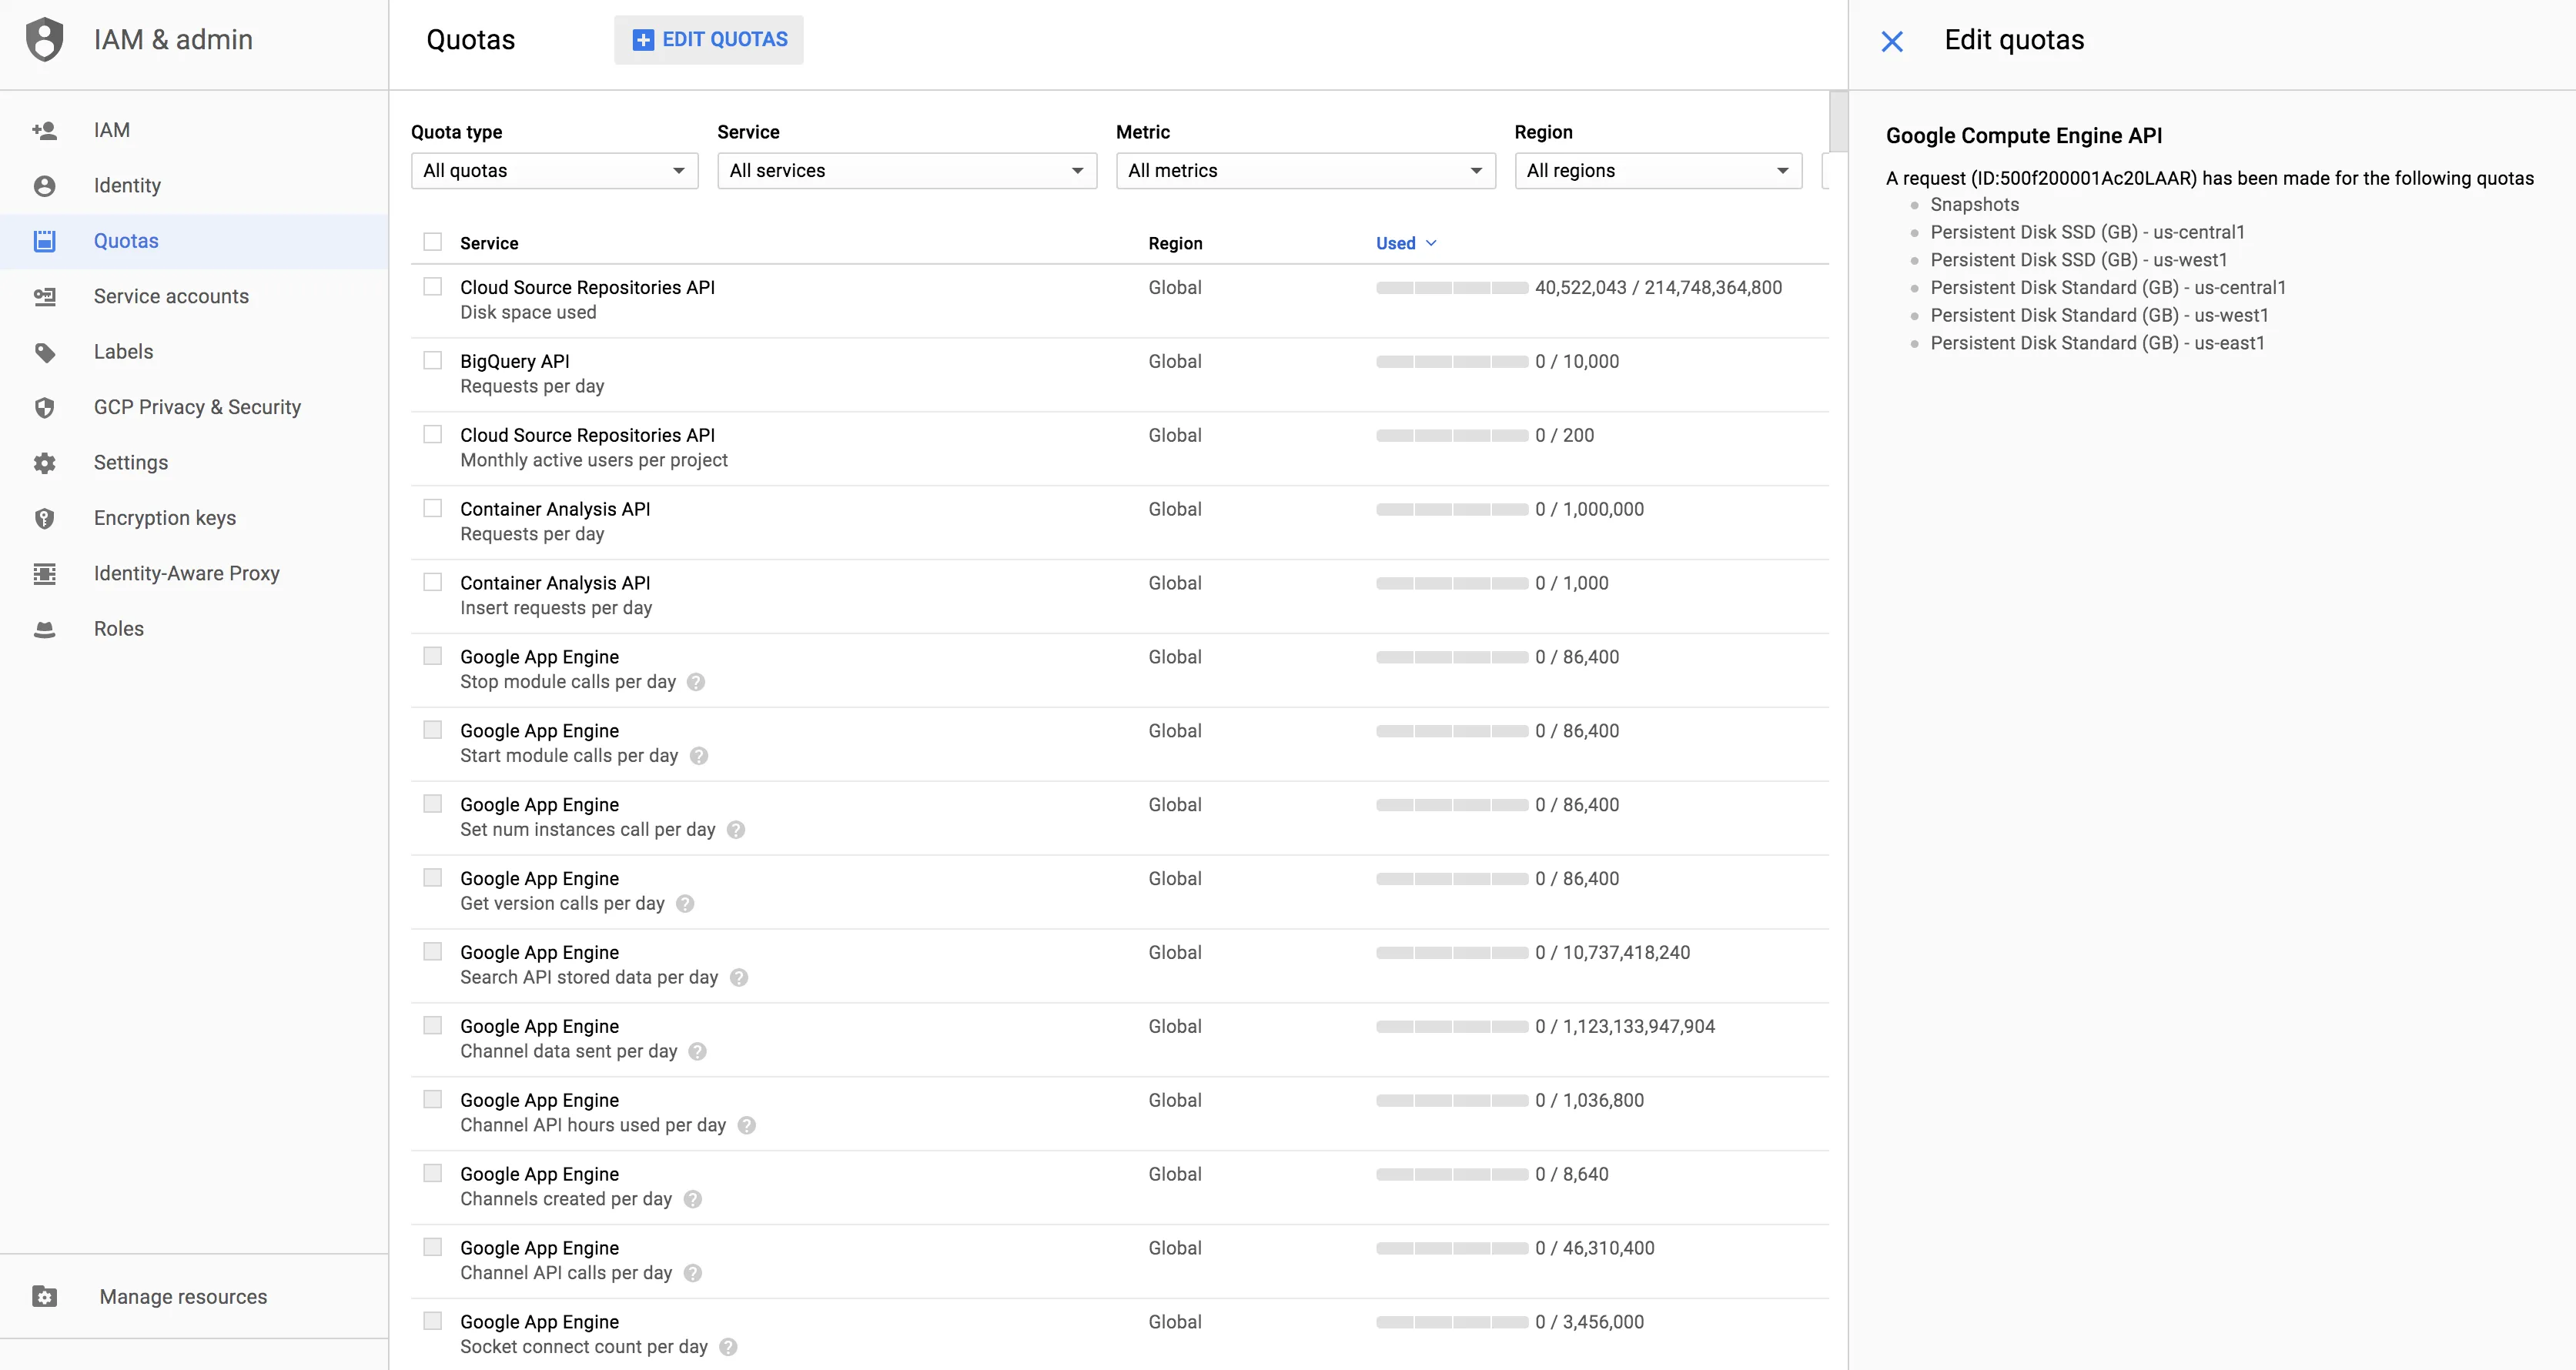
Task: Check the BigQuery API Requests per day box
Action: click(432, 361)
